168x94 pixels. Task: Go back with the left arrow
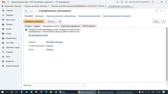[x=26, y=11]
